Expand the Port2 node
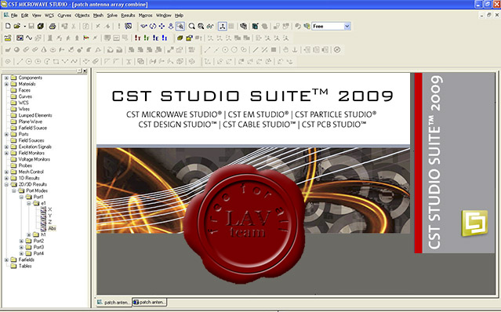This screenshot has height=312, width=501. (x=21, y=241)
